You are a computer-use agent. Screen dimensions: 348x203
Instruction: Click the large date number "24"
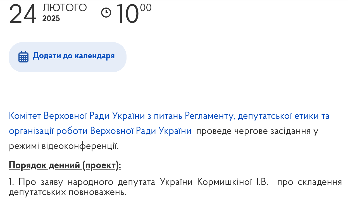pos(23,14)
